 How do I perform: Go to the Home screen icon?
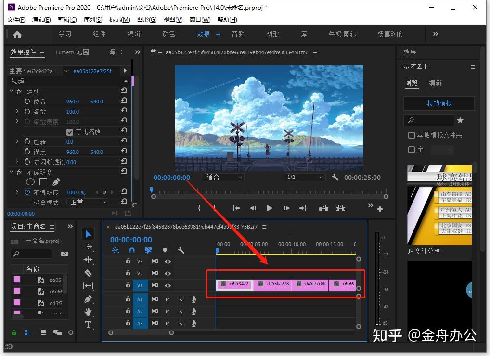click(17, 34)
